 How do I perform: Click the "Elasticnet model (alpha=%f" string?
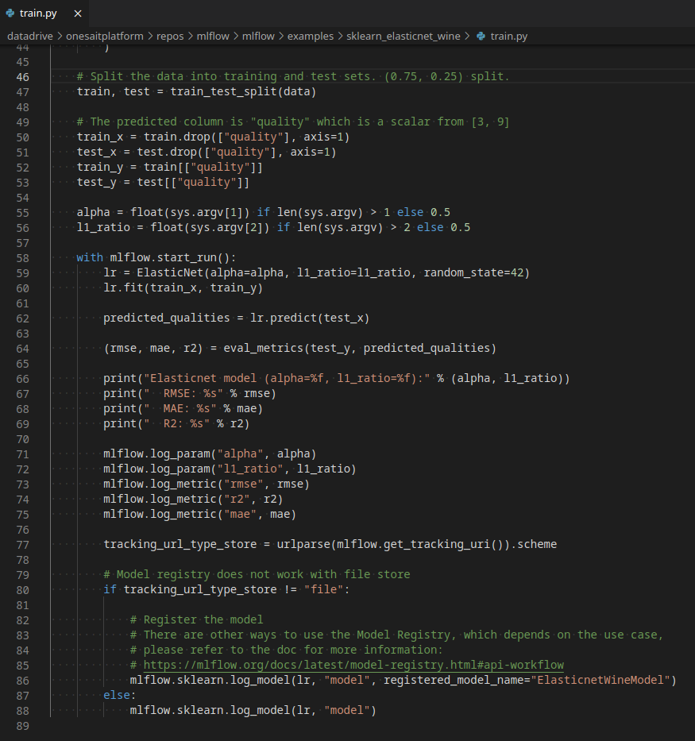287,379
